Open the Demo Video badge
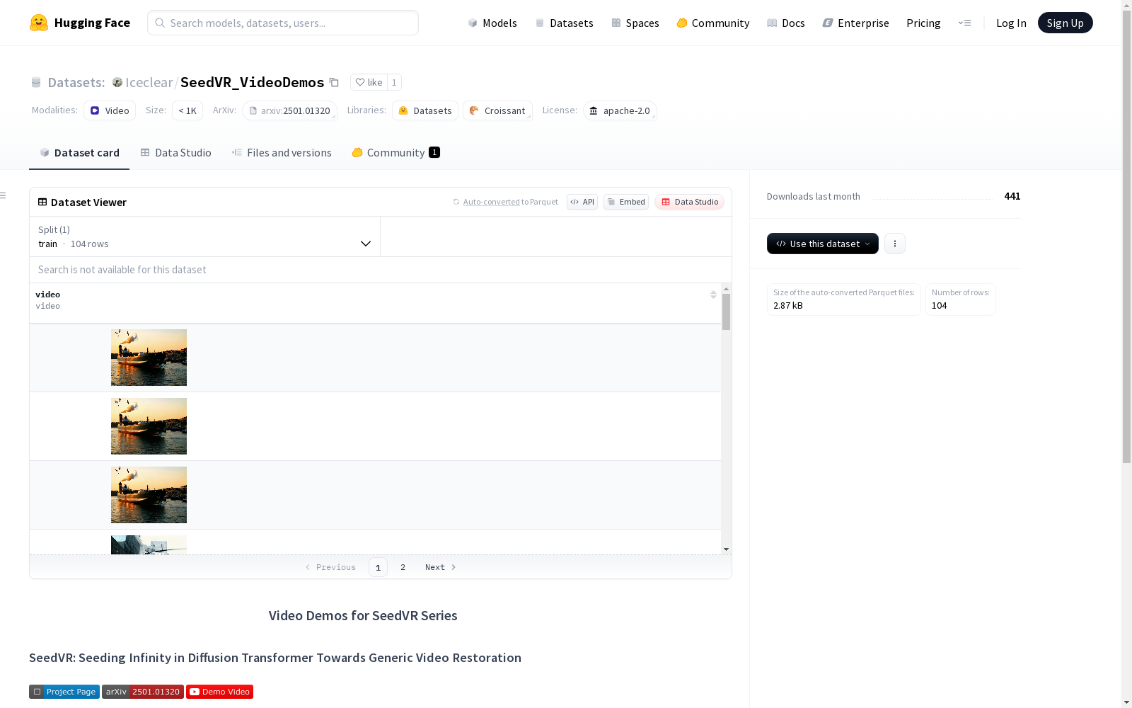Viewport: 1132px width, 708px height. pyautogui.click(x=219, y=692)
